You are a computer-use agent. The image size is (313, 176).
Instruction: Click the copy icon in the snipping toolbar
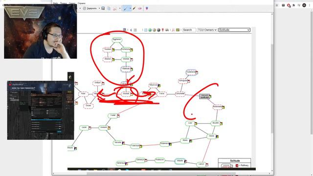109,8
